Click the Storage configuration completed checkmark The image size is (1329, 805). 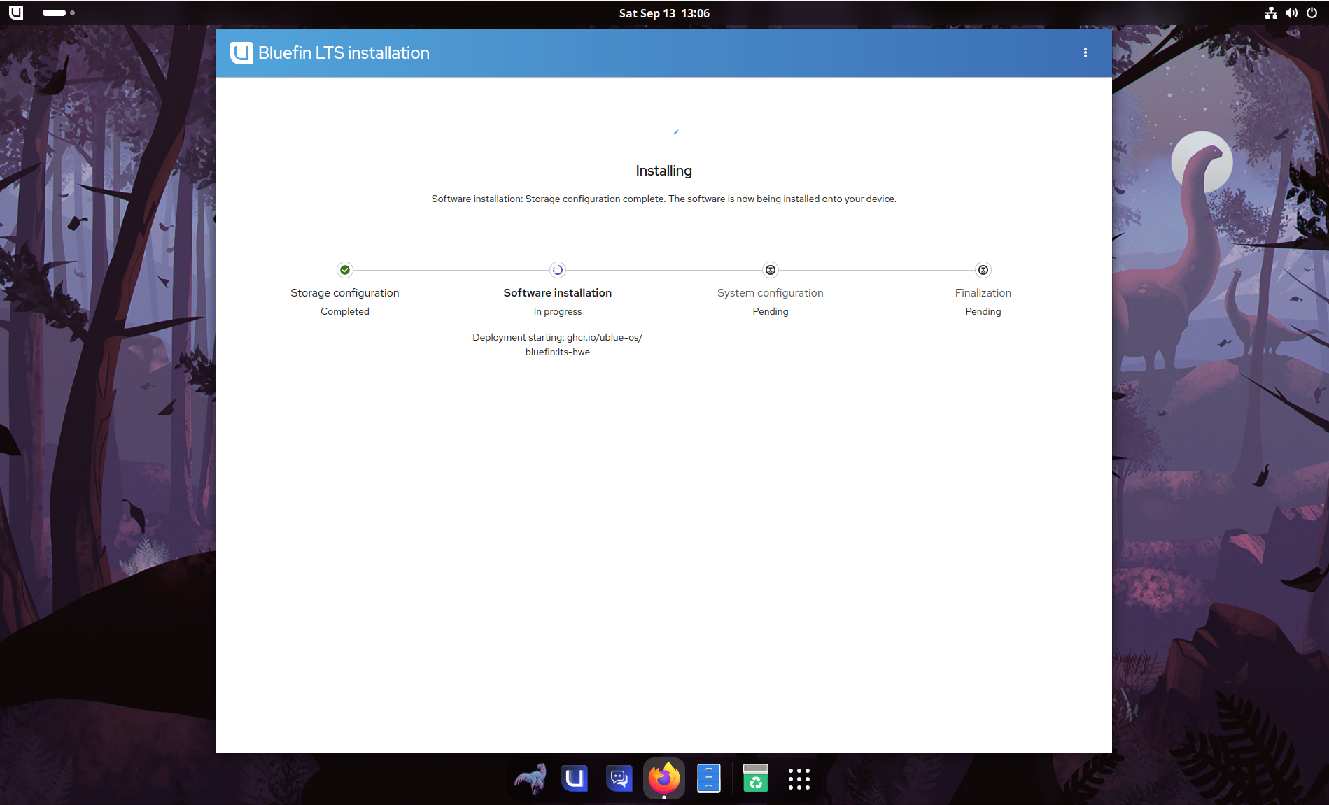345,270
